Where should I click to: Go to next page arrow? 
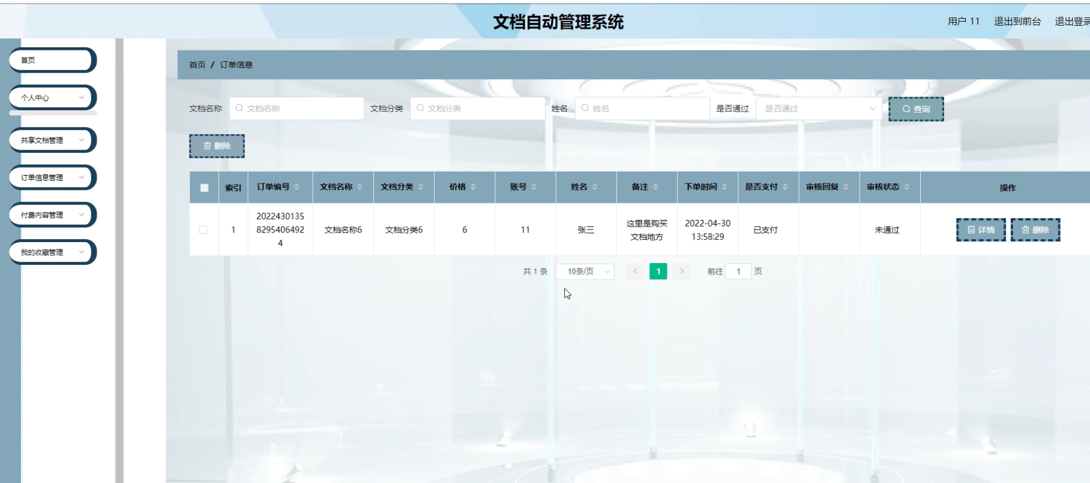coord(682,271)
